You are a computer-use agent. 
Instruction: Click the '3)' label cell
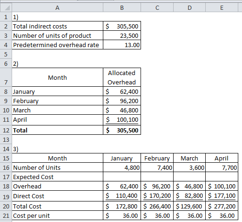57,149
